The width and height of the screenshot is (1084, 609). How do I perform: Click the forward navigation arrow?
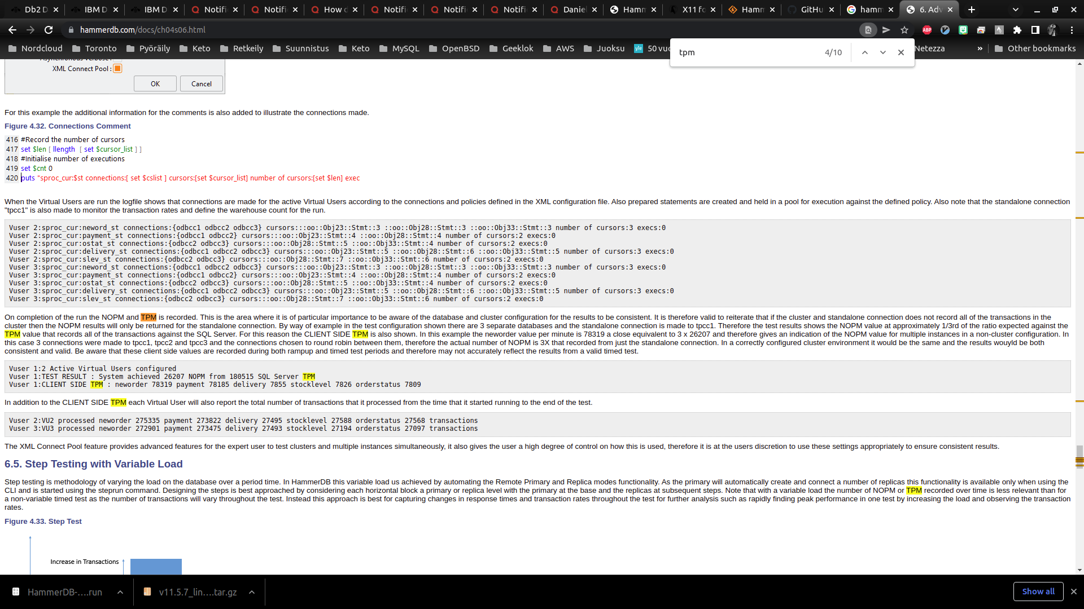pyautogui.click(x=30, y=30)
